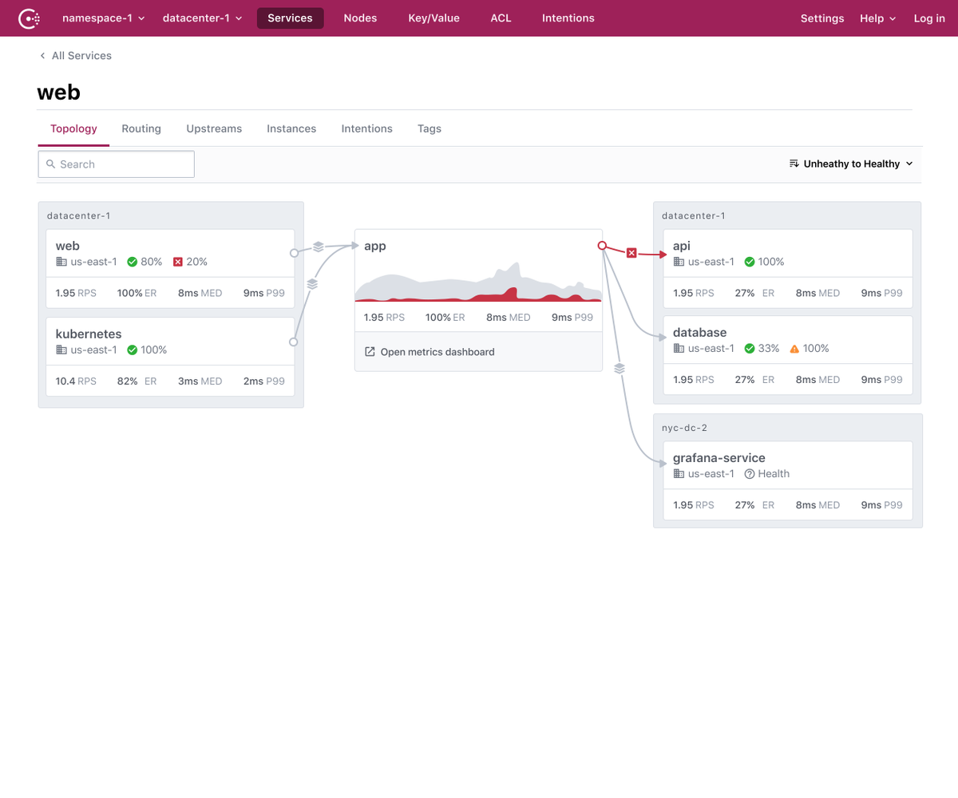Click the 82% ER value in kubernetes card

137,381
